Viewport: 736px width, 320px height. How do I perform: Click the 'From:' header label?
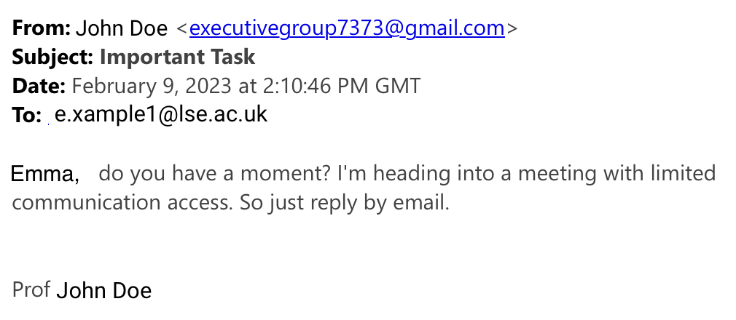tap(42, 28)
